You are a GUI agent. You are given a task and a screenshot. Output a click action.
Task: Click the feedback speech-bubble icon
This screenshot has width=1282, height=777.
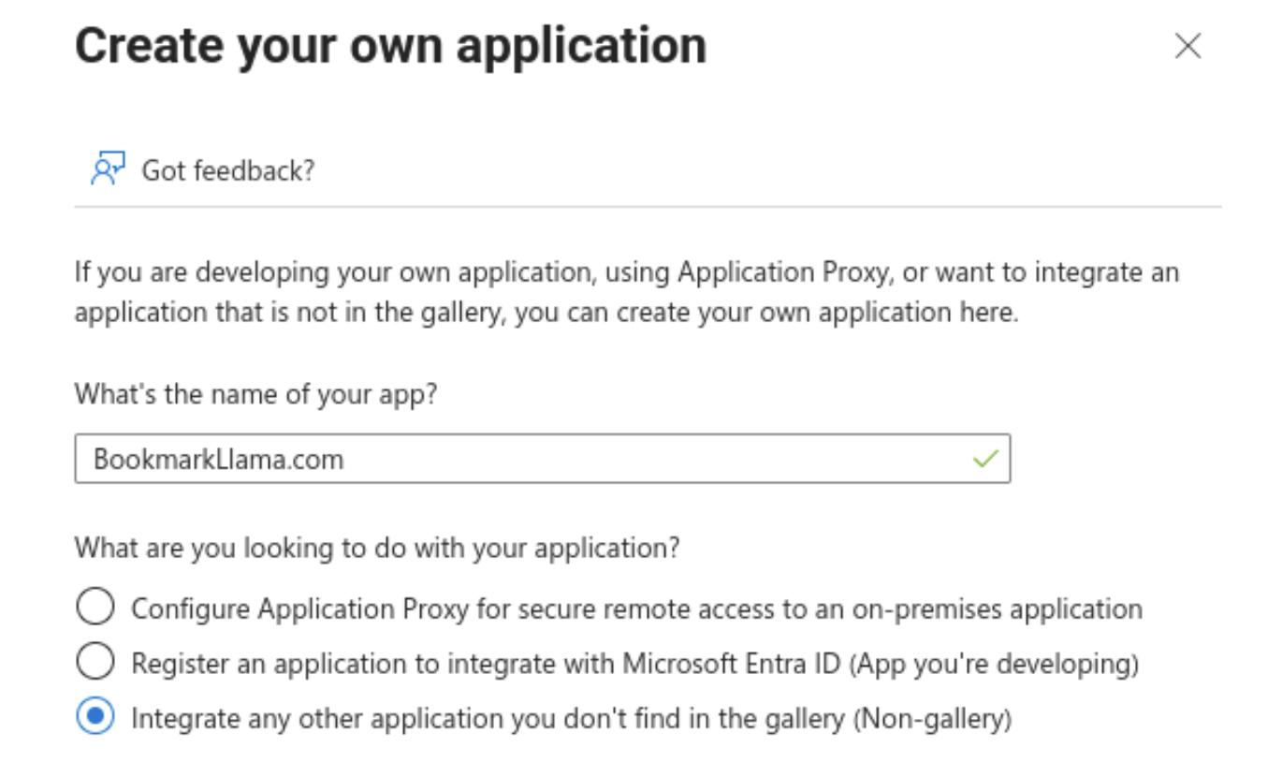click(x=108, y=168)
